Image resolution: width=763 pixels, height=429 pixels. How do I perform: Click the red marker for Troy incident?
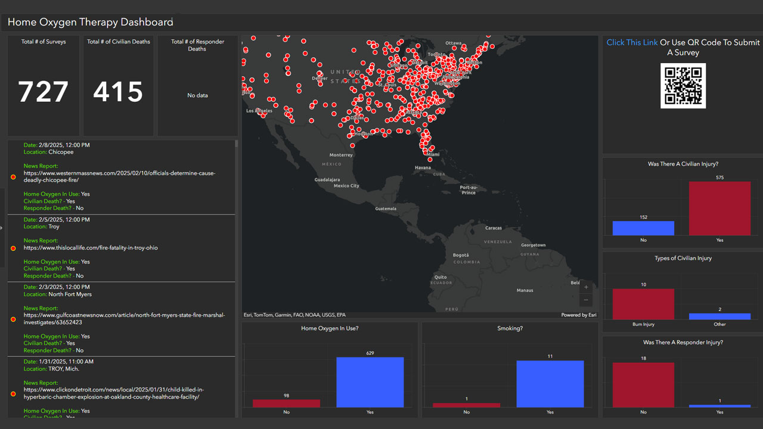click(x=13, y=248)
